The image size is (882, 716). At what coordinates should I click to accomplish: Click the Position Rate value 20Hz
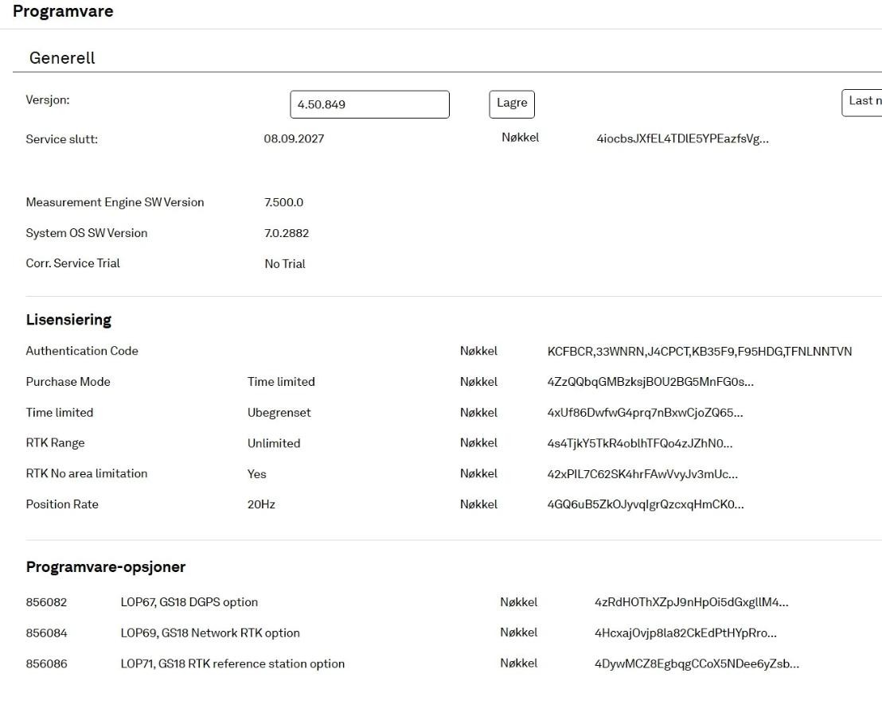click(x=261, y=504)
